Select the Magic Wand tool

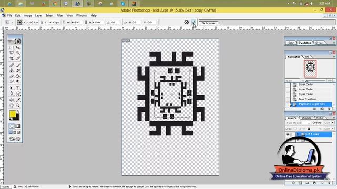18,52
